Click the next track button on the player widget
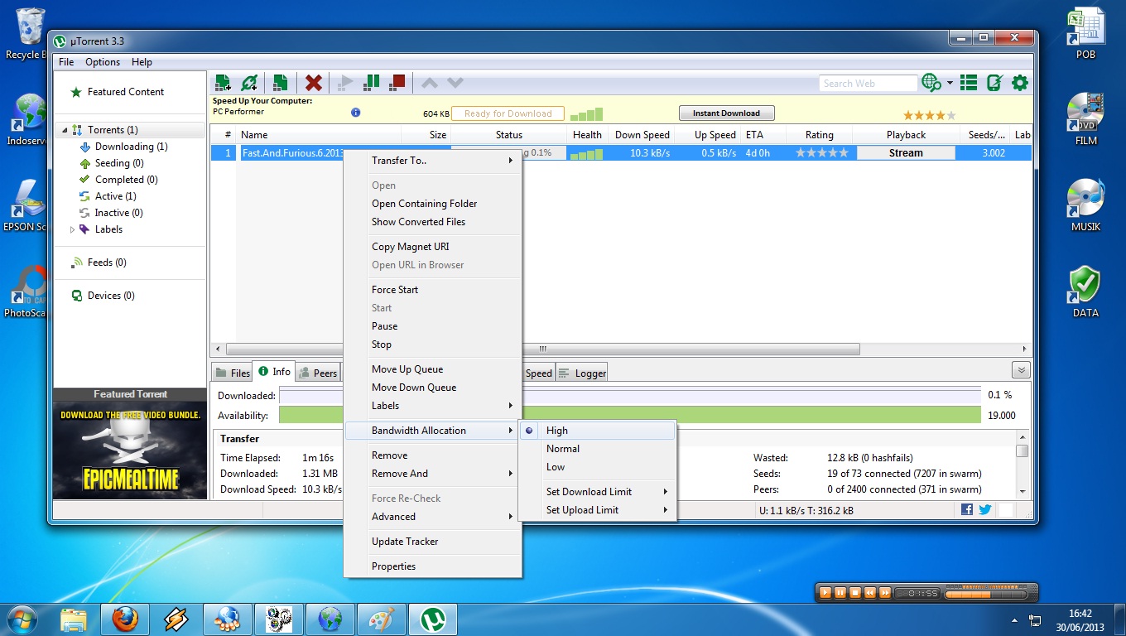This screenshot has height=636, width=1126. pyautogui.click(x=885, y=593)
